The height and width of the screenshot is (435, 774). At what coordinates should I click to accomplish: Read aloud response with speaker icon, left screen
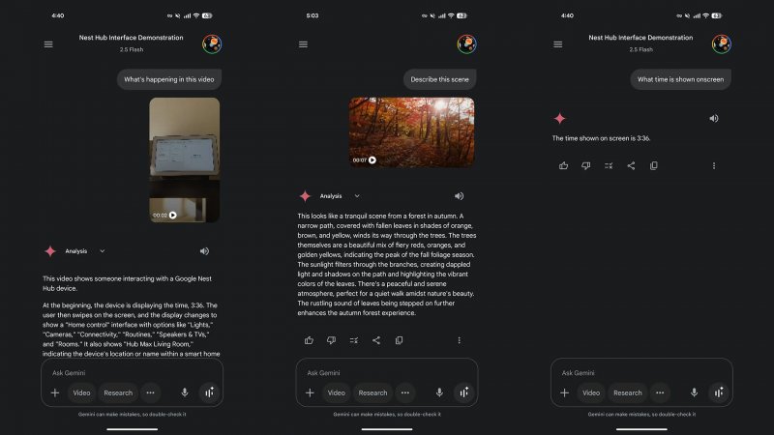[204, 251]
